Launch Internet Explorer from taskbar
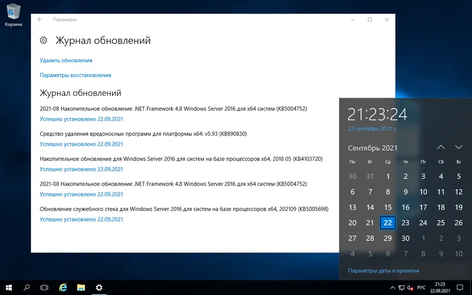 click(63, 288)
